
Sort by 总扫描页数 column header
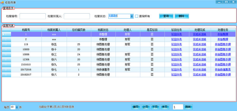[79, 30]
